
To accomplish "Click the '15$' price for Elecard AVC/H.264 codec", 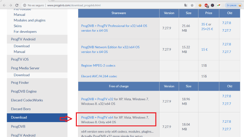I will tap(204, 76).
